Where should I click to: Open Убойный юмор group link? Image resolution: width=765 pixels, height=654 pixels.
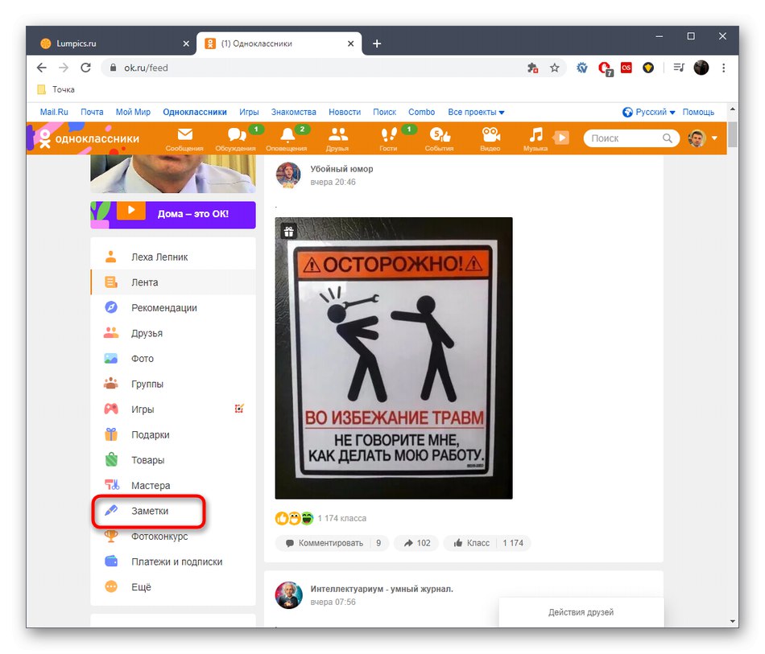coord(341,169)
